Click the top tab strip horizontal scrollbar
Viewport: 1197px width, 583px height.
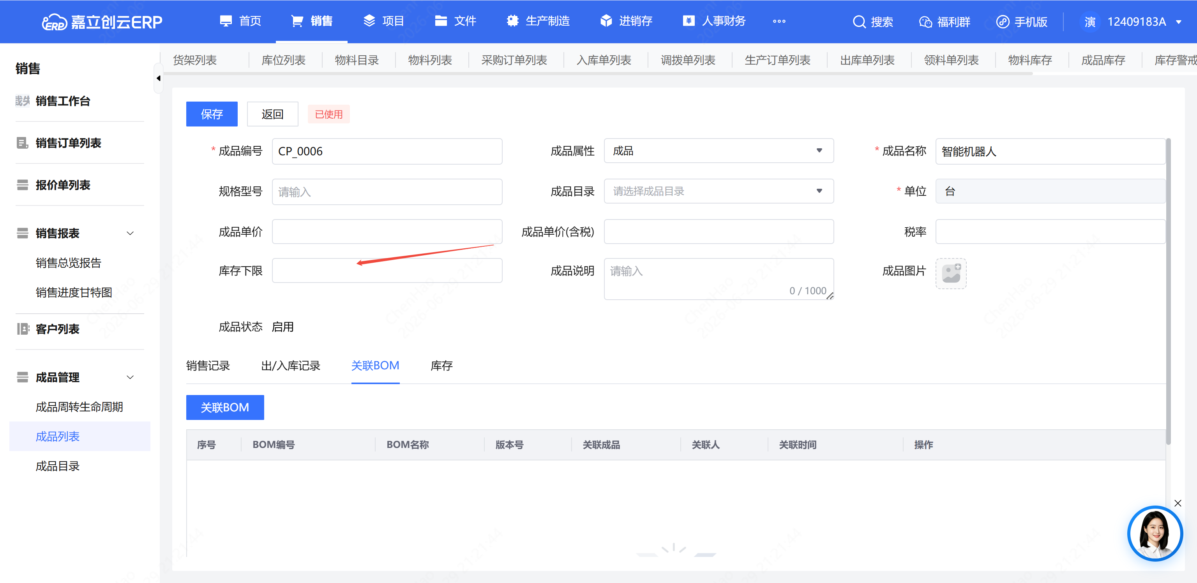[x=596, y=73]
